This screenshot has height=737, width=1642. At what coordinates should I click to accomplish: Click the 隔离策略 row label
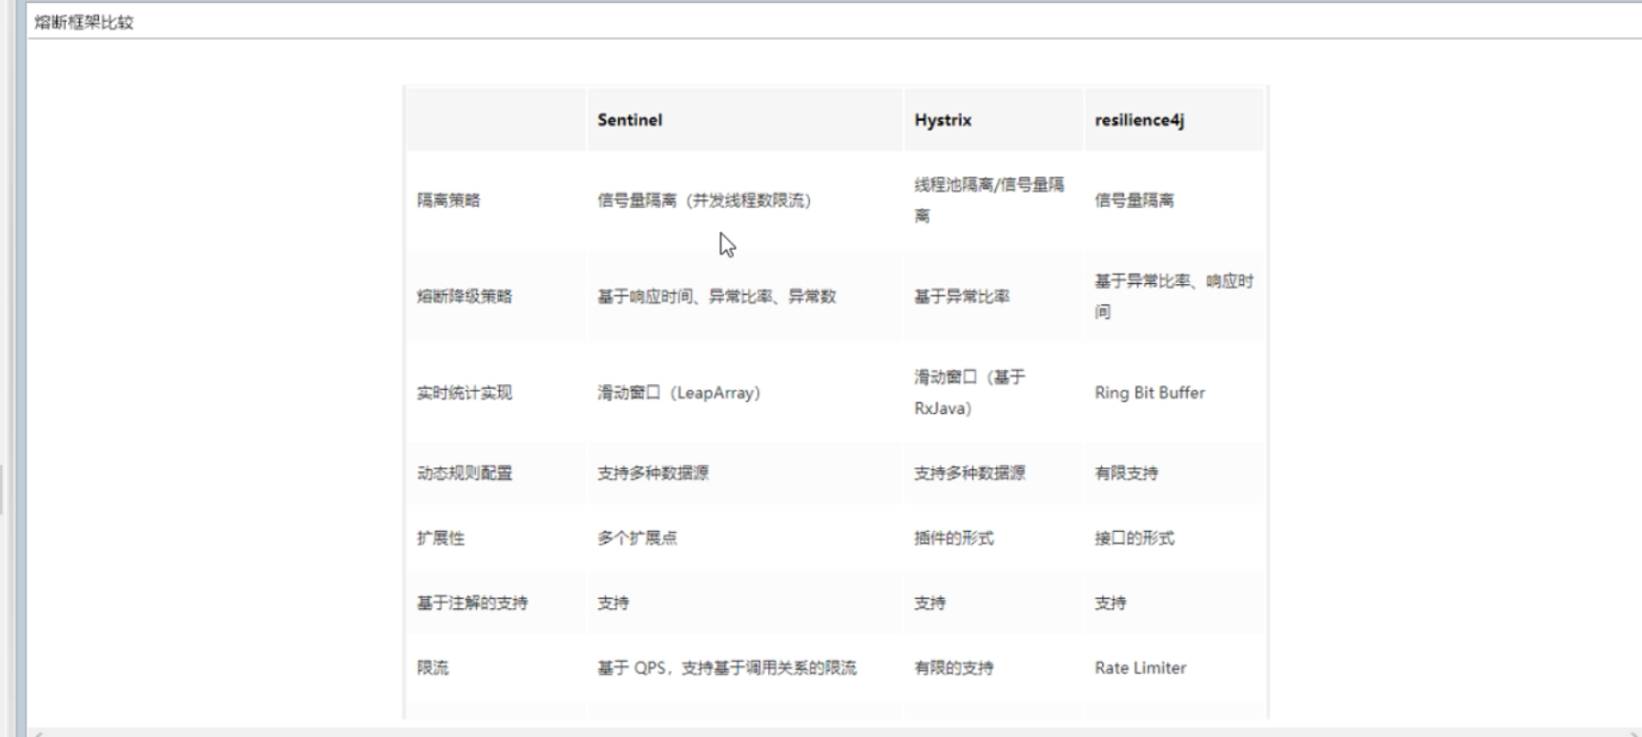(448, 200)
